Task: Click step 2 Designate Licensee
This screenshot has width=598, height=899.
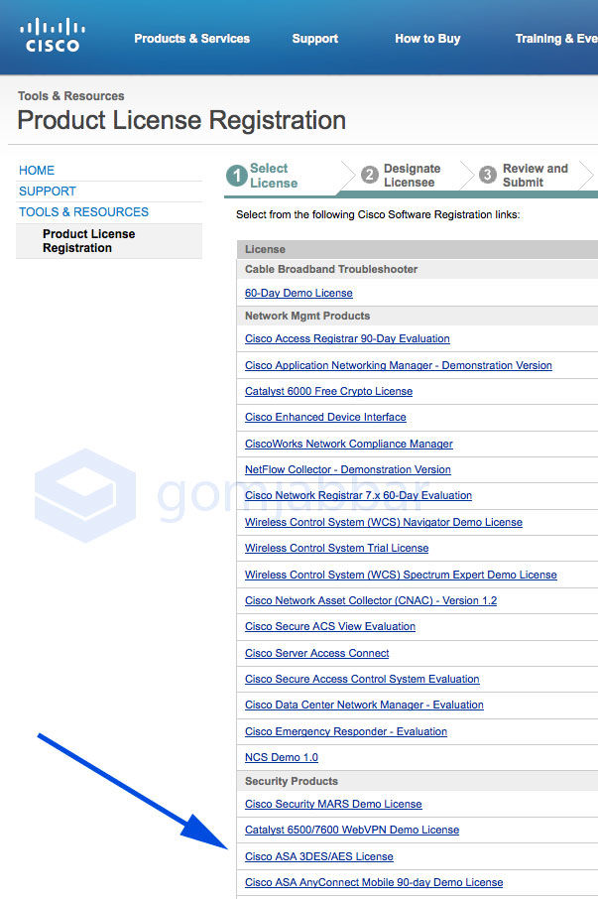Action: point(401,176)
